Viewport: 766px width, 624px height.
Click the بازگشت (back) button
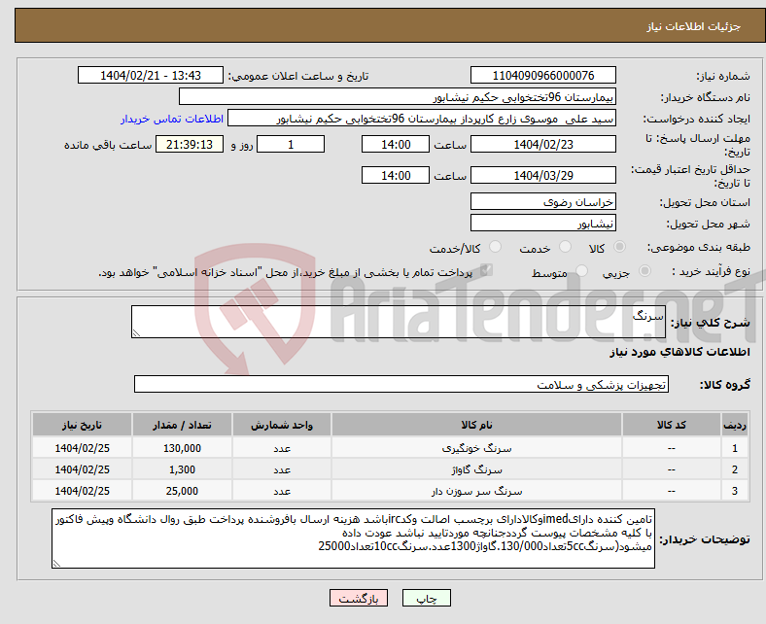pos(358,598)
